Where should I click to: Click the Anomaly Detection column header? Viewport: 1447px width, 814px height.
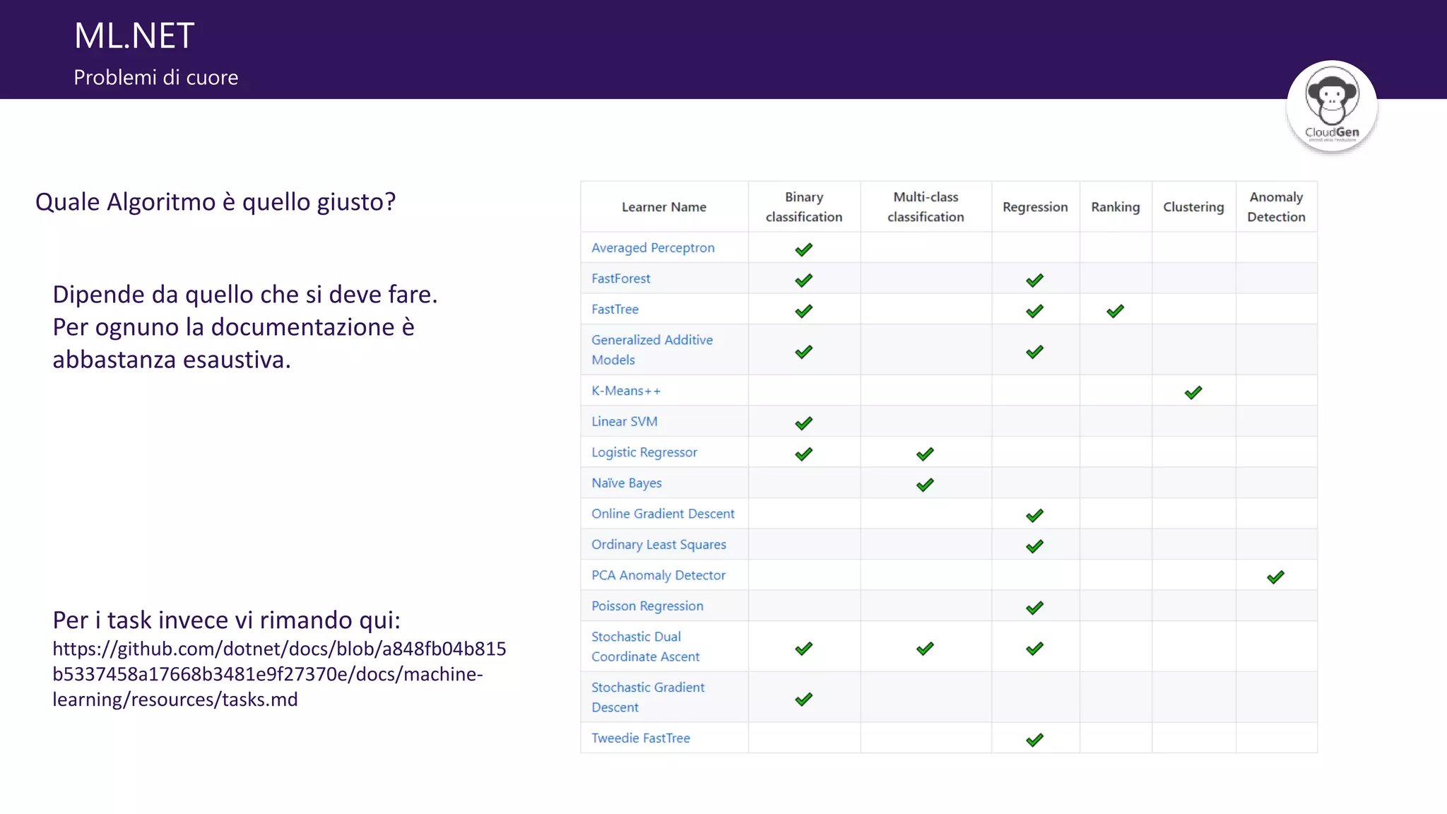[1276, 207]
